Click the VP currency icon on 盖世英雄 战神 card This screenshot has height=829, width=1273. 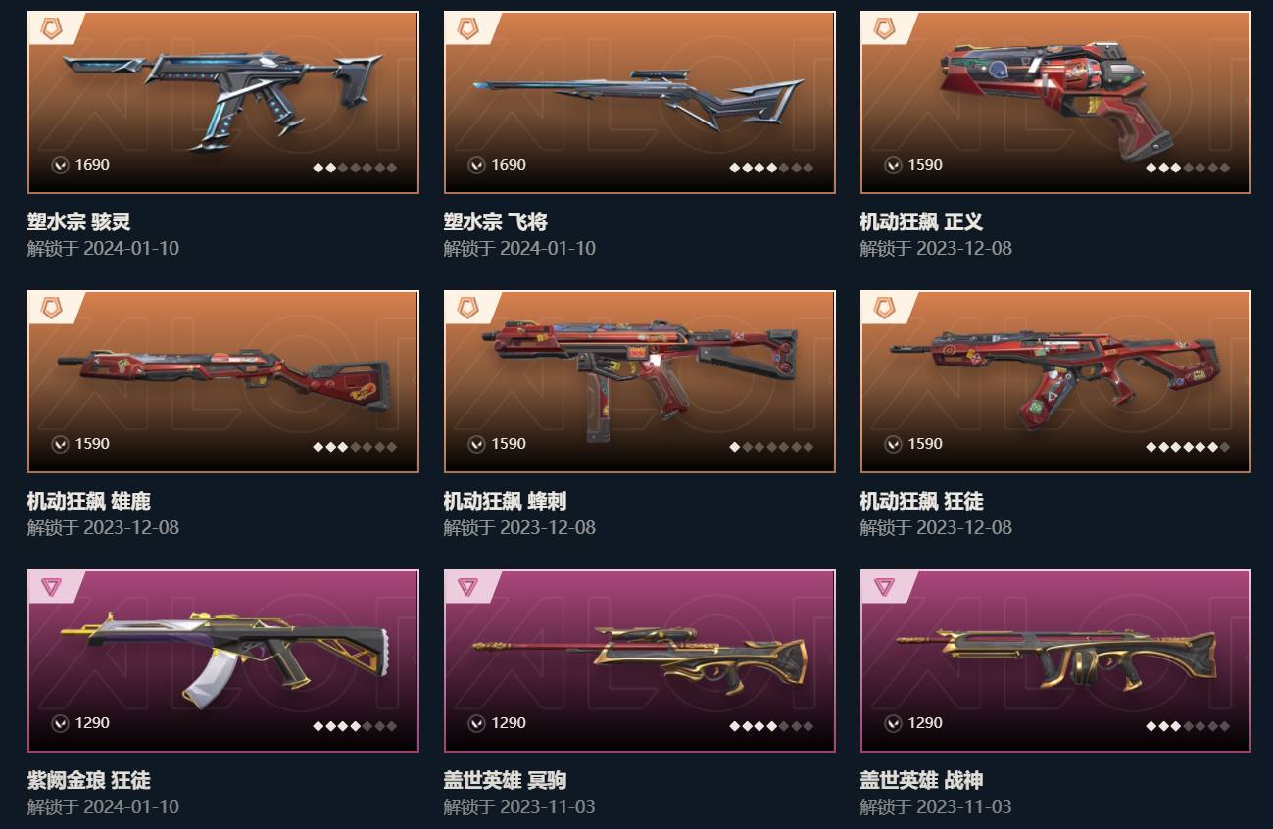point(893,723)
